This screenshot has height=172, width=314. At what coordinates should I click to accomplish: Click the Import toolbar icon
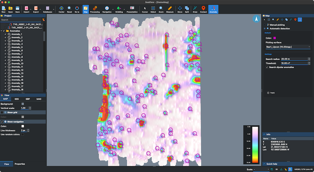click(x=26, y=9)
